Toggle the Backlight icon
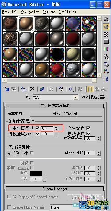111x211 pixels. click(x=106, y=27)
